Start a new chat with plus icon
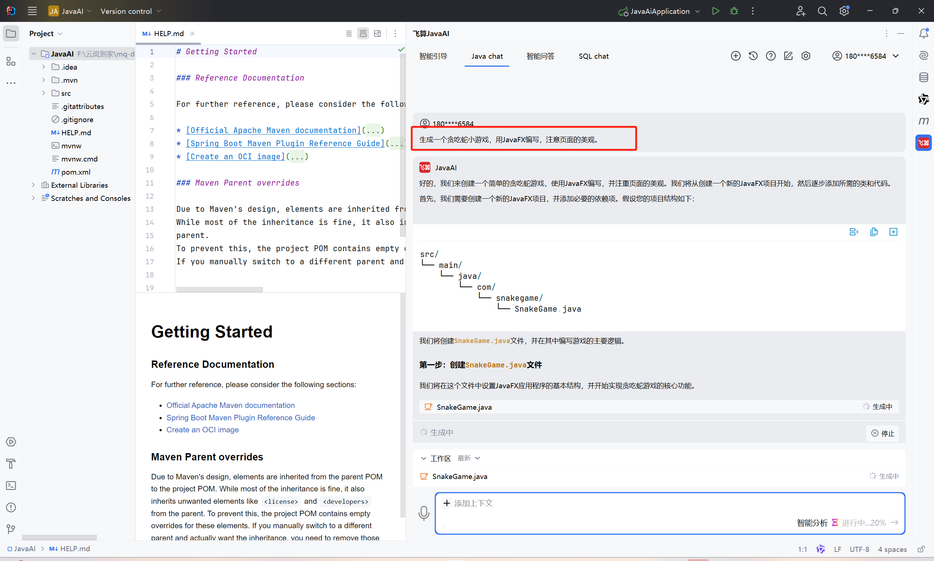 735,56
